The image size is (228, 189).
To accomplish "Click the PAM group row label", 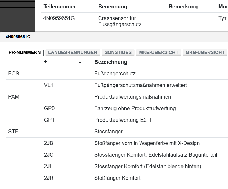I will pyautogui.click(x=14, y=97).
